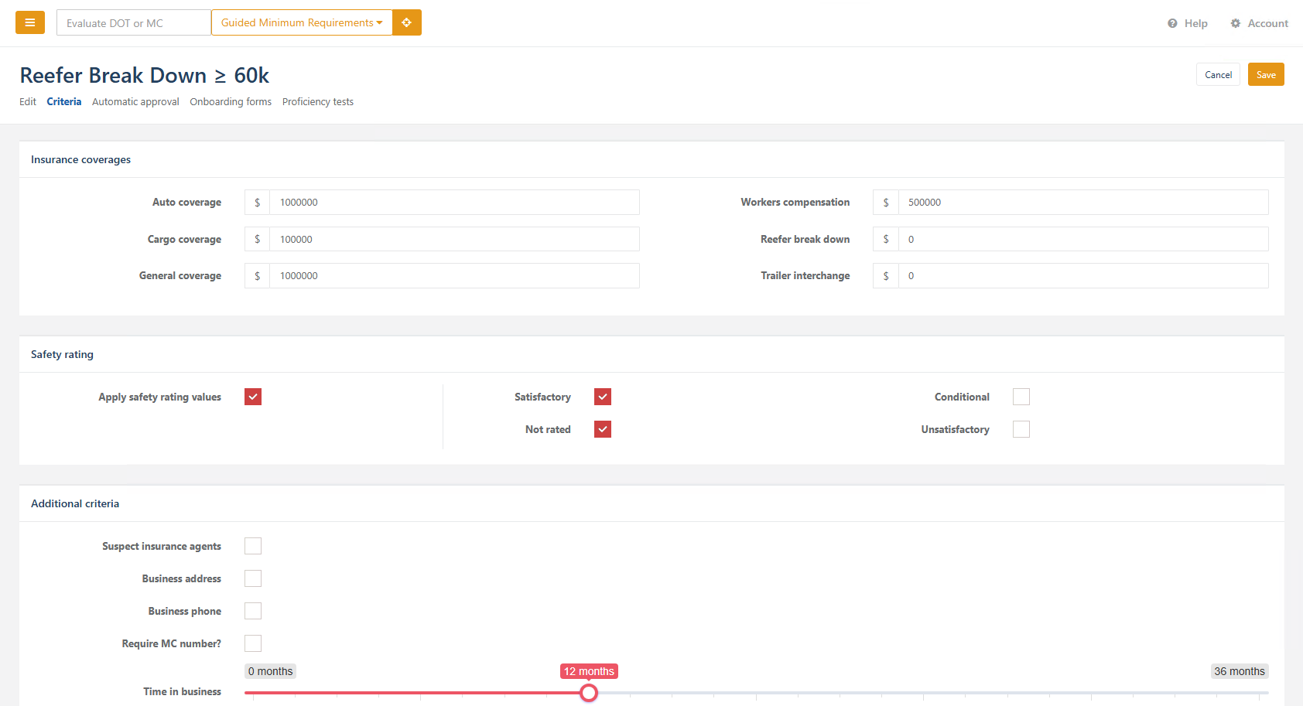Click the Reefer break down amount field

(x=1083, y=239)
